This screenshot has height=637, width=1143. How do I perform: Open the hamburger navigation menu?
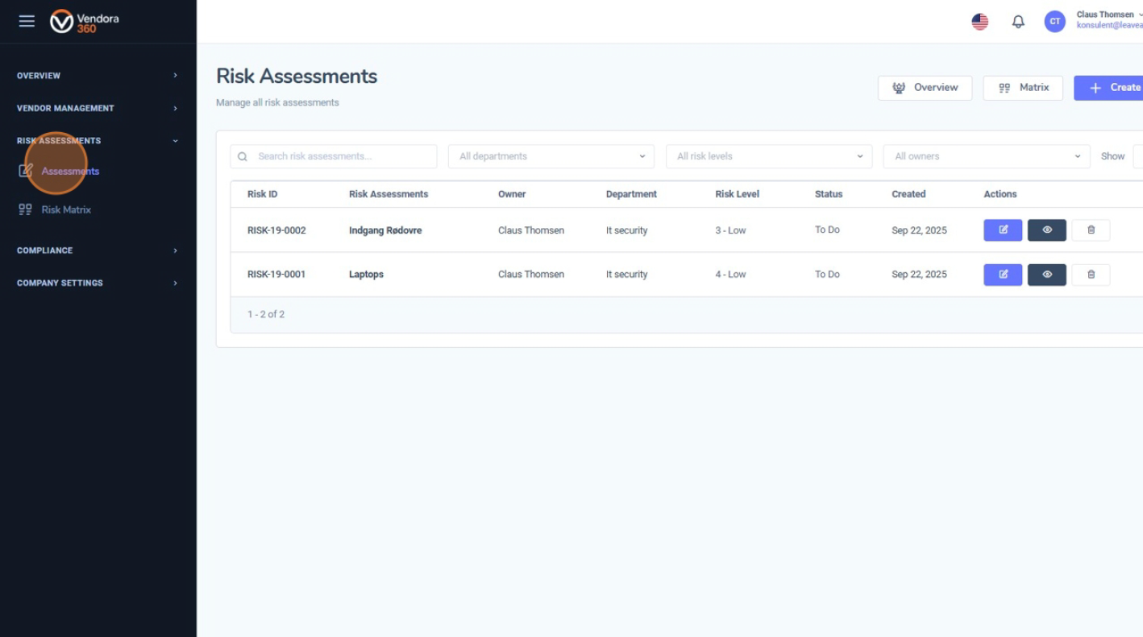(27, 21)
